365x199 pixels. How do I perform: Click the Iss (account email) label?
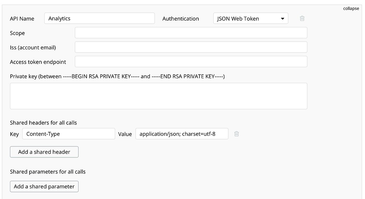pos(33,48)
